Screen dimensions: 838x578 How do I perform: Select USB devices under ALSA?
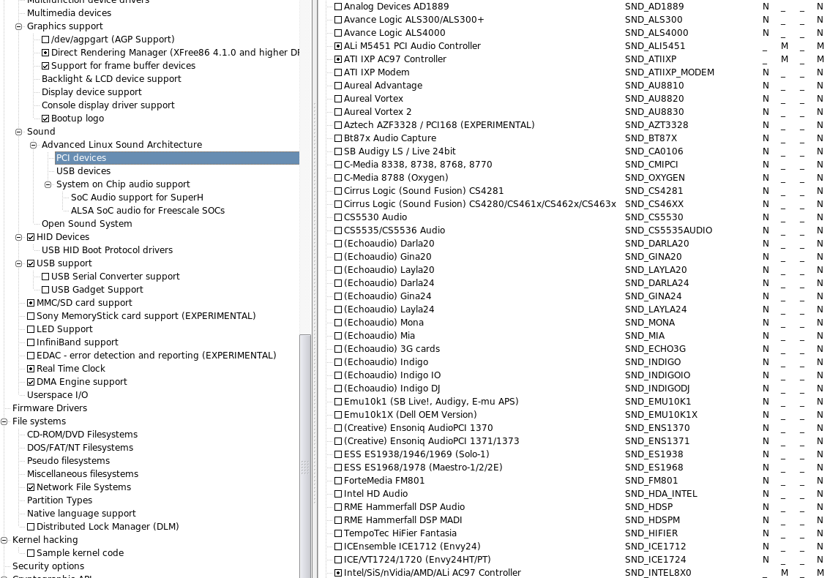[x=83, y=171]
